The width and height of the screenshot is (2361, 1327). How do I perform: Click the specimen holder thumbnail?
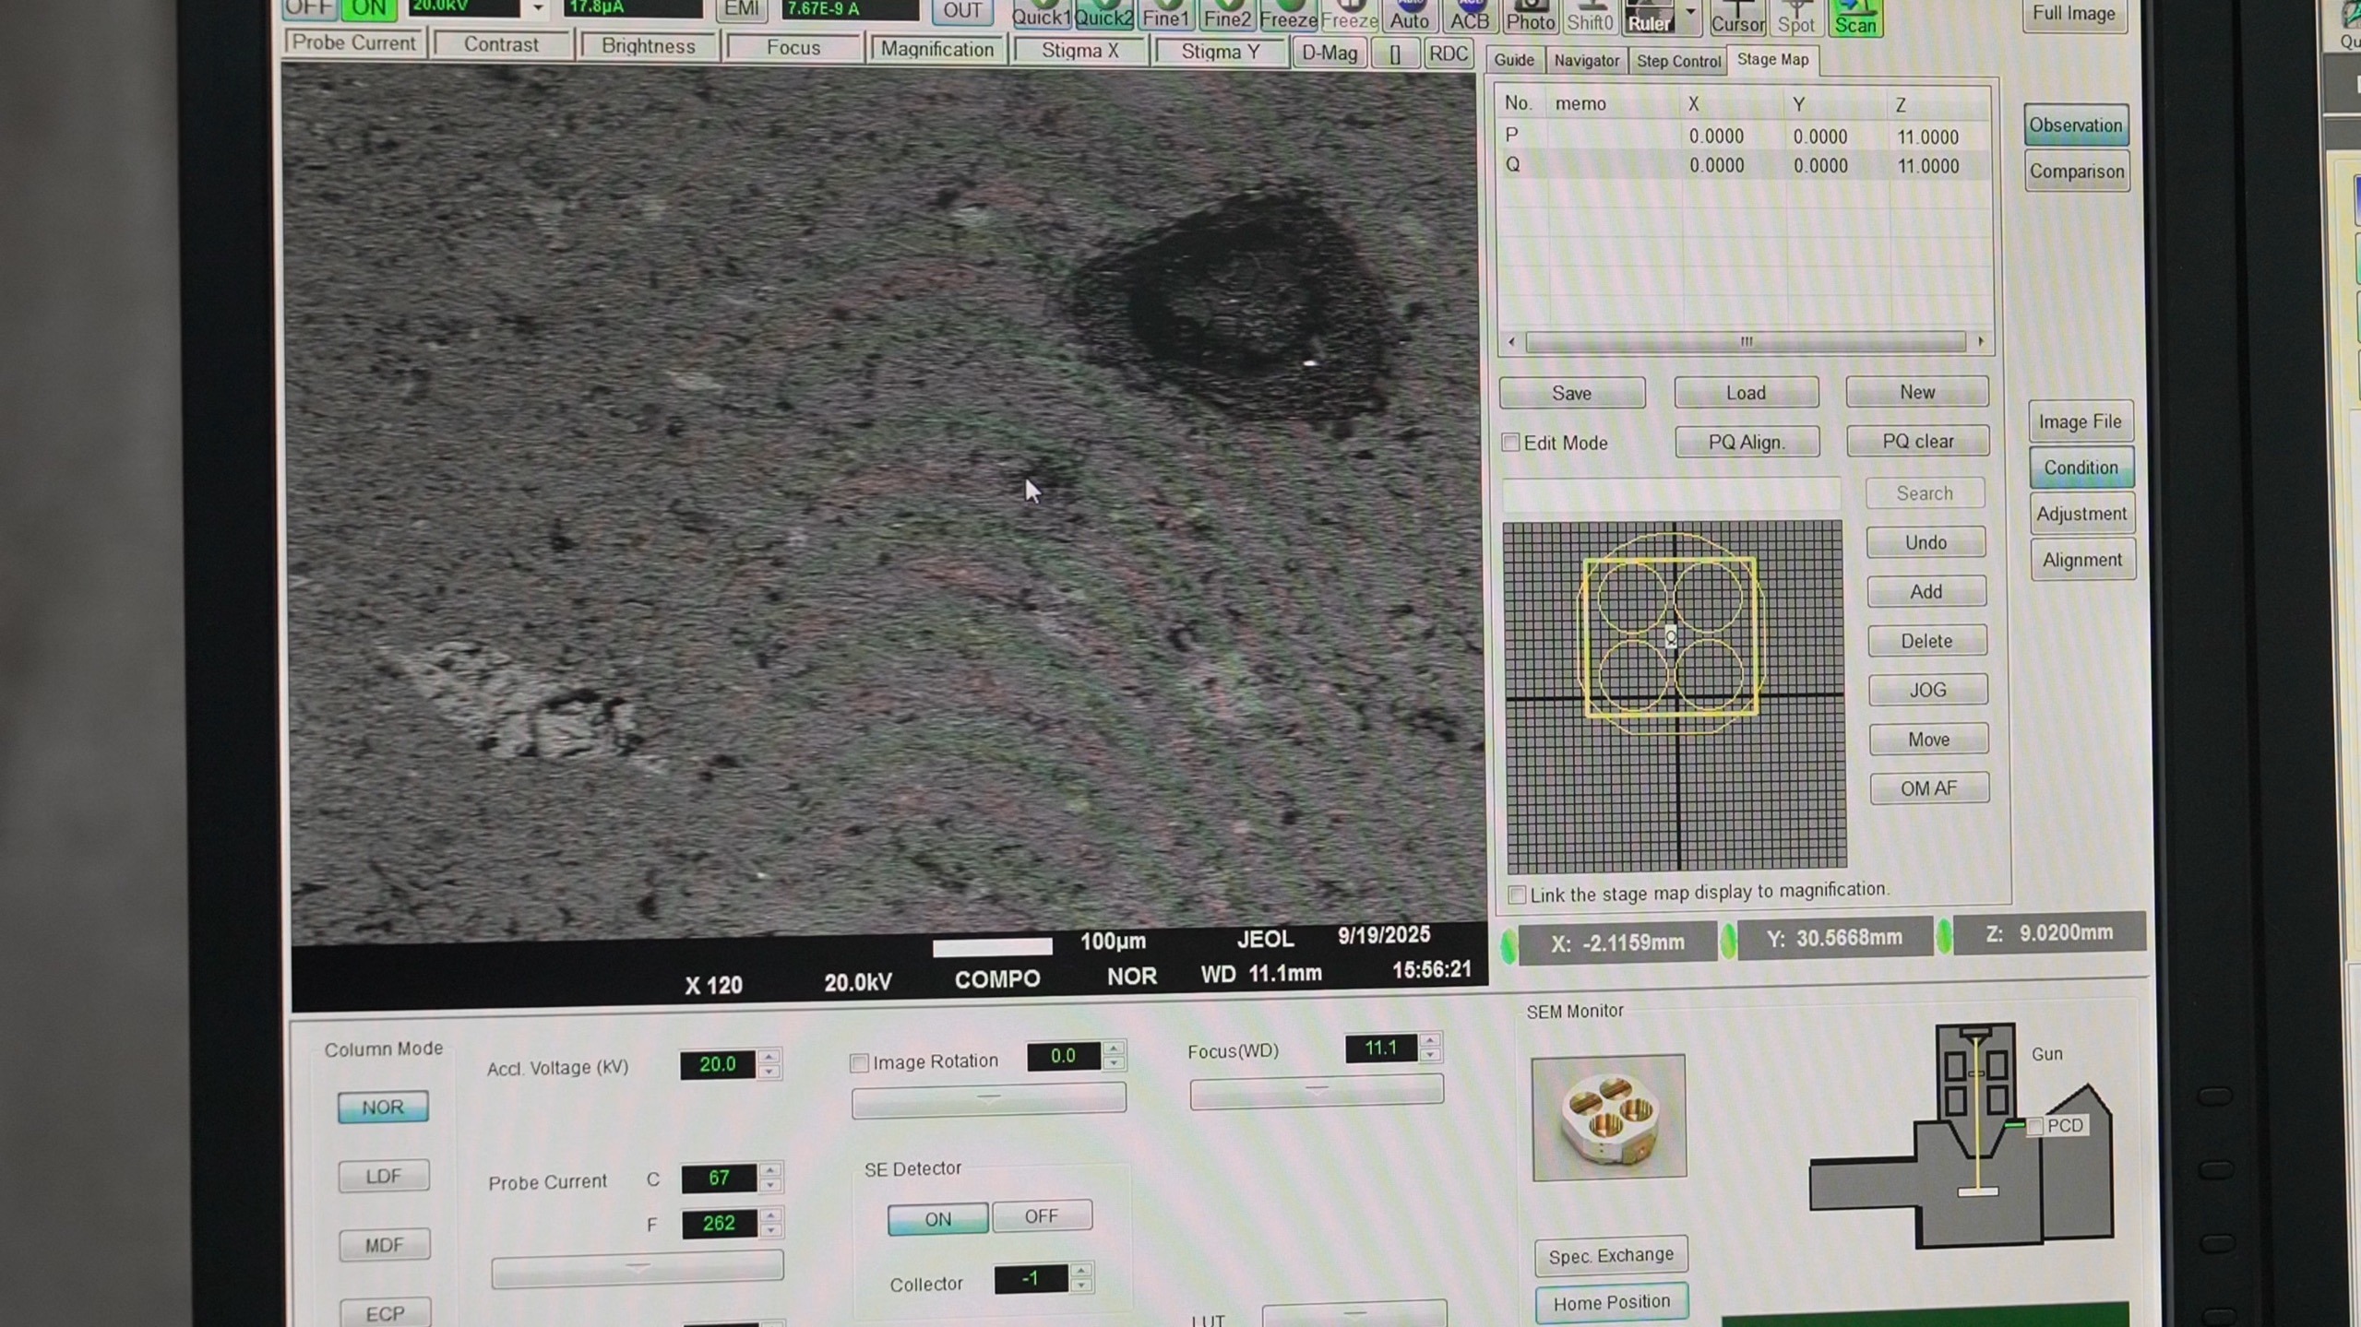coord(1608,1117)
